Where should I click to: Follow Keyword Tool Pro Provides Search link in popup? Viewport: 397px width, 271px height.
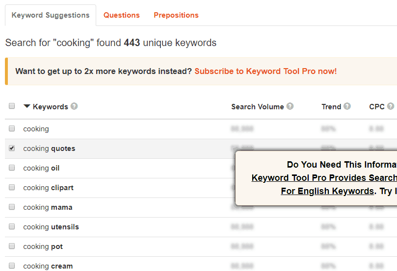tap(324, 178)
